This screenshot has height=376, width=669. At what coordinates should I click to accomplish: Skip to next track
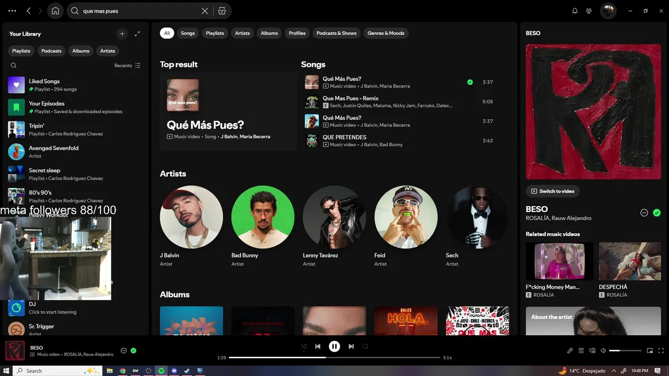tap(351, 346)
